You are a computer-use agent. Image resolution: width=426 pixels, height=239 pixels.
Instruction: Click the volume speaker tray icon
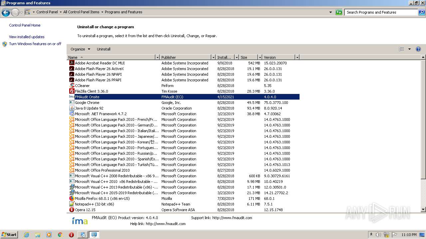(x=378, y=235)
